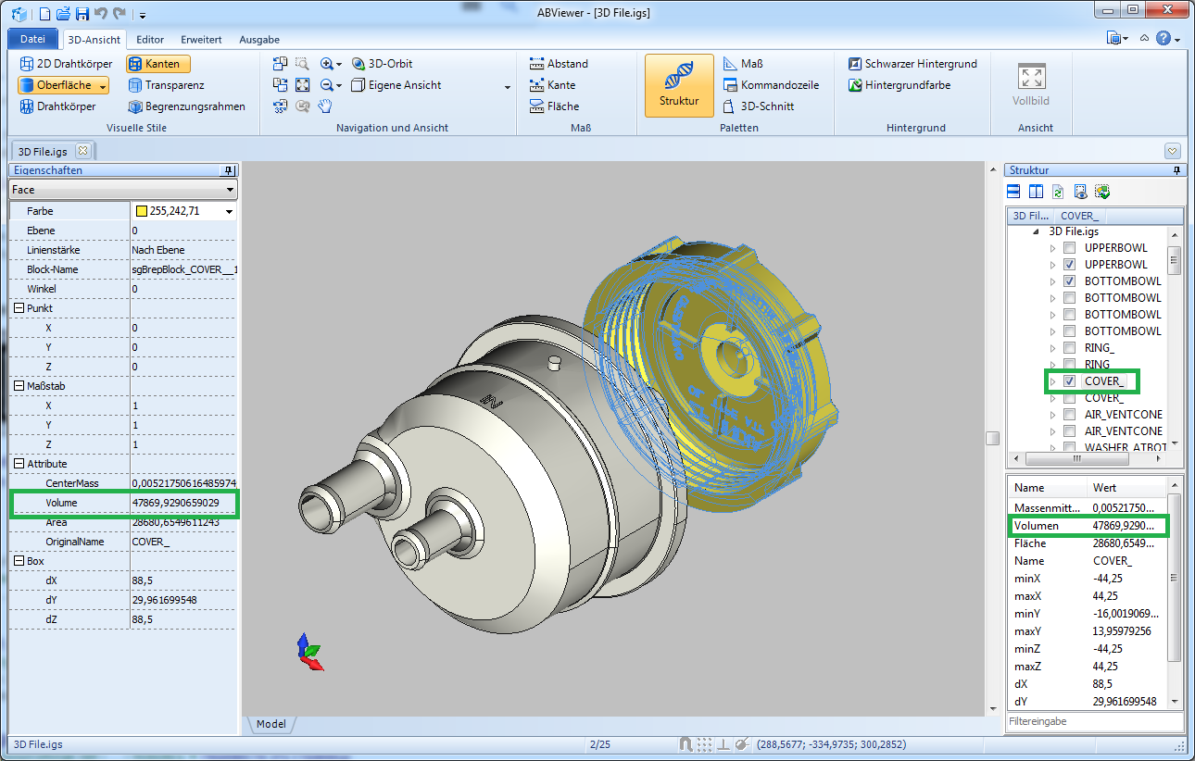The height and width of the screenshot is (761, 1195).
Task: Uncheck the BOTTOMBOWL checked item
Action: [1069, 281]
